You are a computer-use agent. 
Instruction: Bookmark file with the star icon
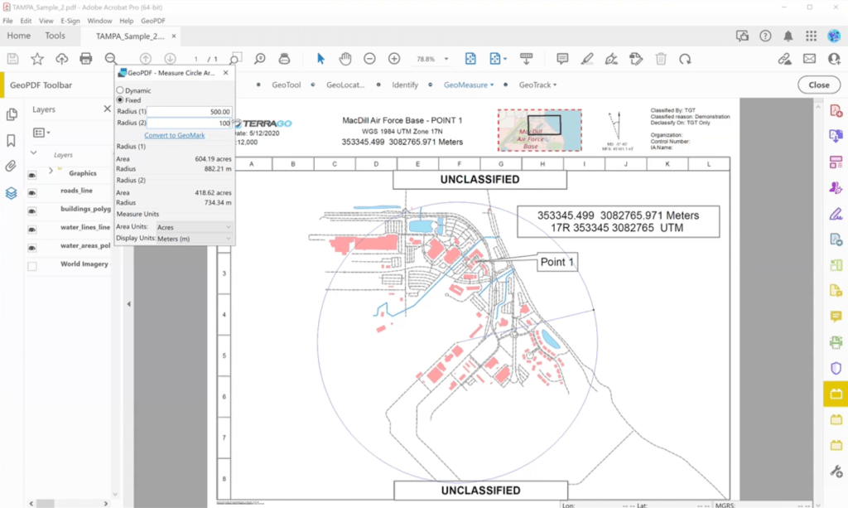[x=37, y=59]
